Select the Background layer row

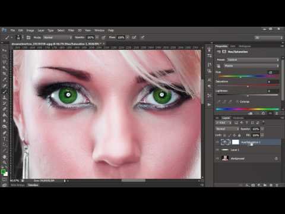(x=247, y=158)
